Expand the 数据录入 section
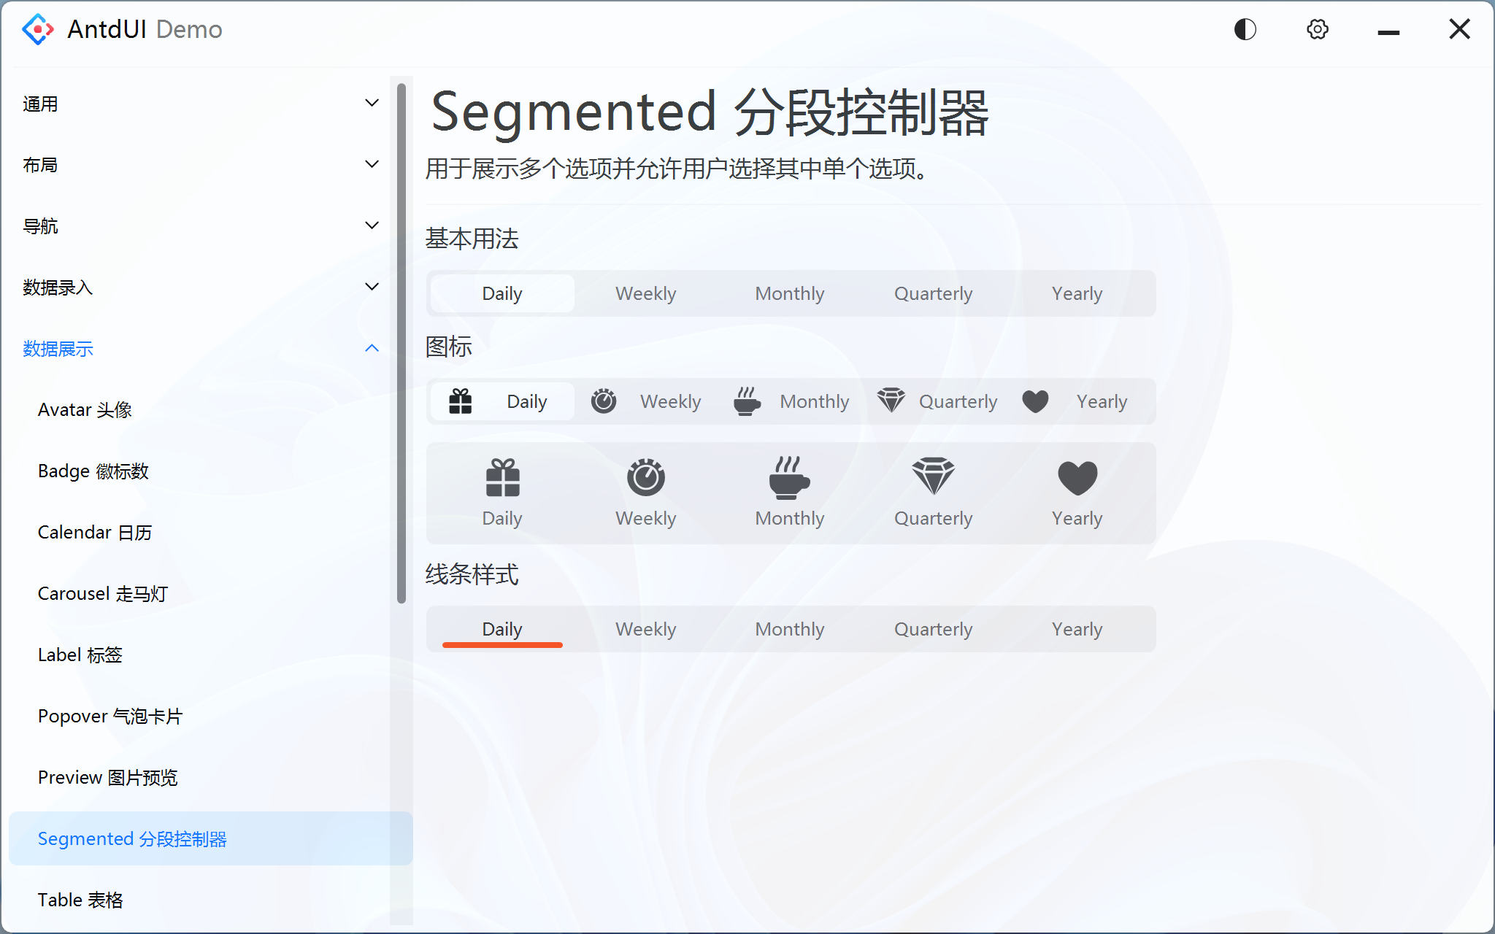 pos(201,287)
